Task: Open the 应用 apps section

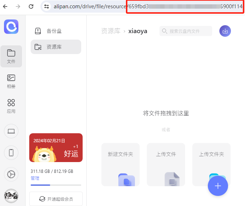Action: coord(11,106)
